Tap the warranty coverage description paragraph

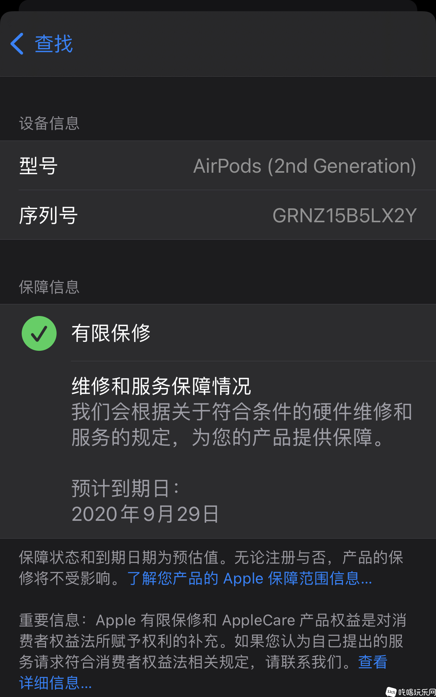[x=242, y=424]
